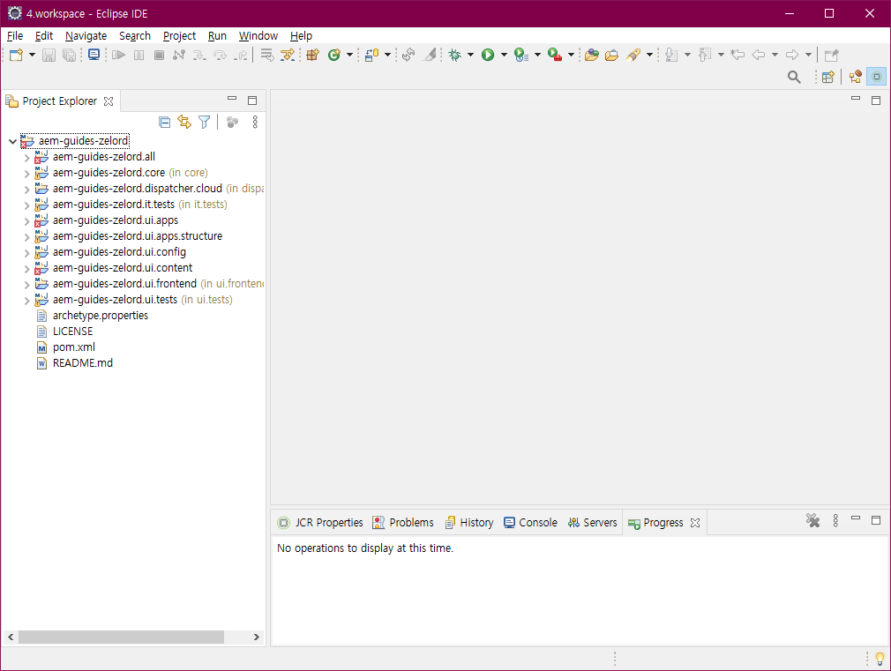891x671 pixels.
Task: Close the Project Explorer view tab
Action: [108, 101]
